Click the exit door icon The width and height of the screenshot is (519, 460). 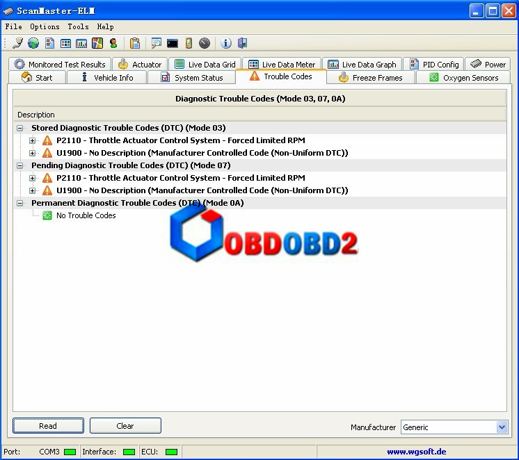pos(242,43)
